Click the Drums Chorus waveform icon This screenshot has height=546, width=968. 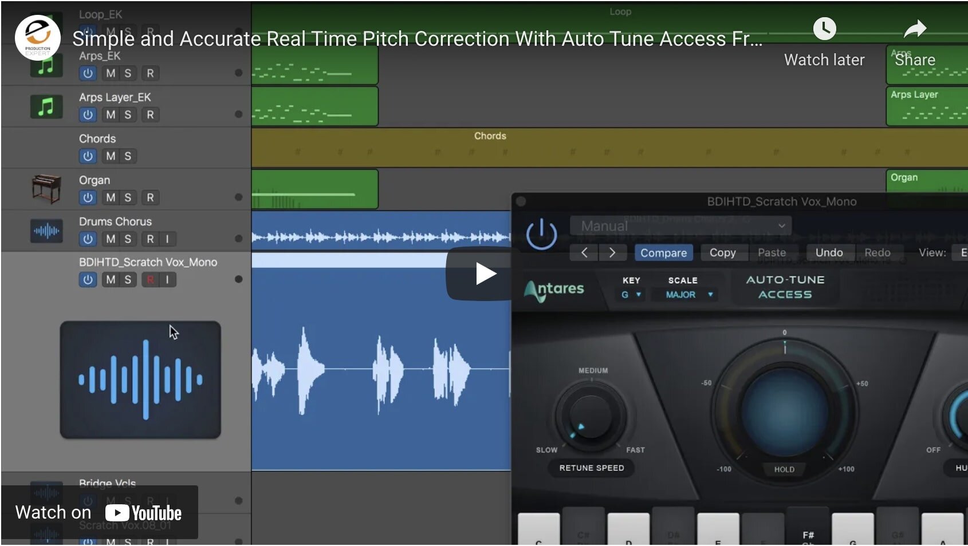(46, 231)
